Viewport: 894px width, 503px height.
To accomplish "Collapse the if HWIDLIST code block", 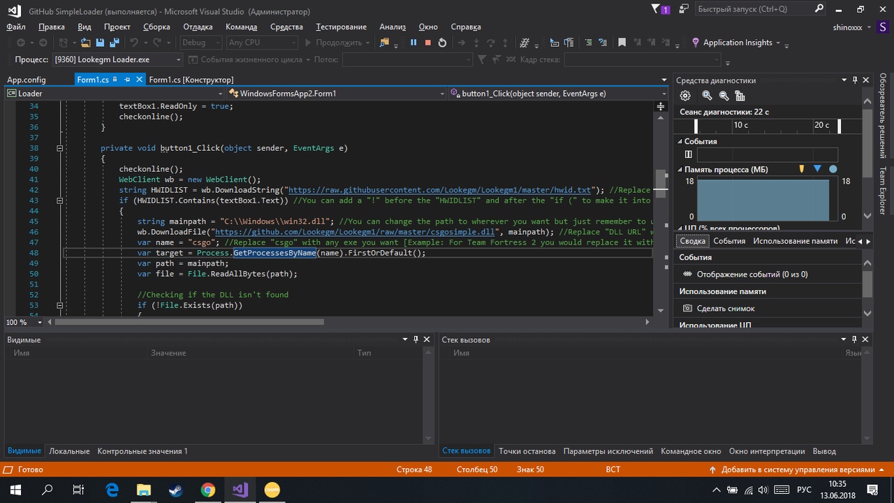I will [59, 201].
